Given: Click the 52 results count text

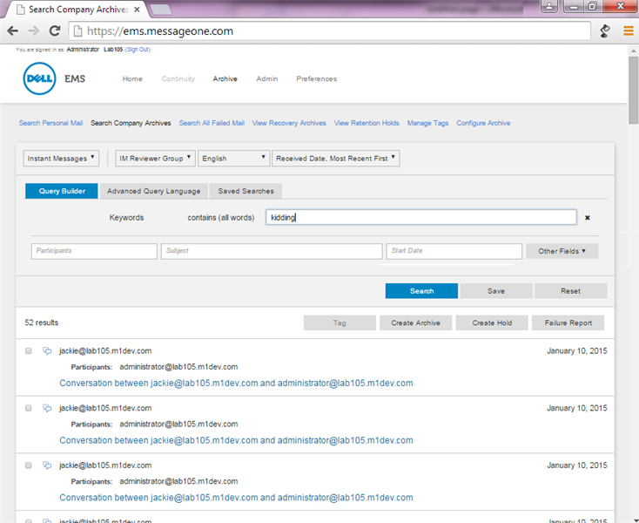Looking at the screenshot, I should pos(41,323).
